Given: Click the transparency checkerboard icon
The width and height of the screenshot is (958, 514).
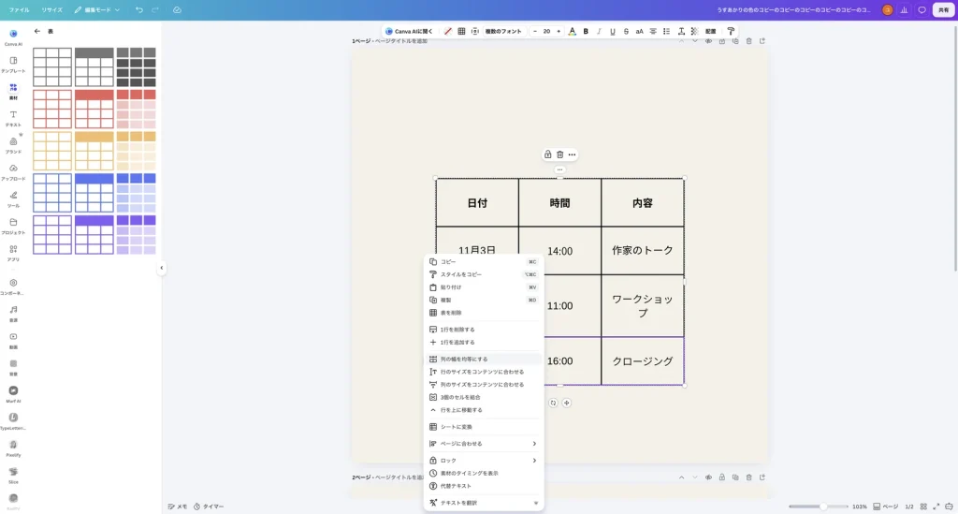Looking at the screenshot, I should coord(694,31).
